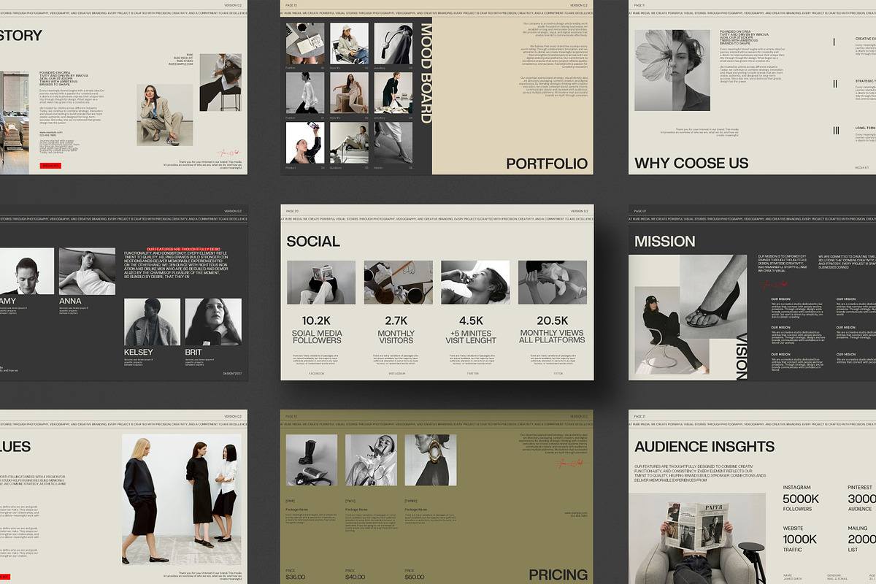876x584 pixels.
Task: Open Brit's portrait photo
Action: [213, 322]
